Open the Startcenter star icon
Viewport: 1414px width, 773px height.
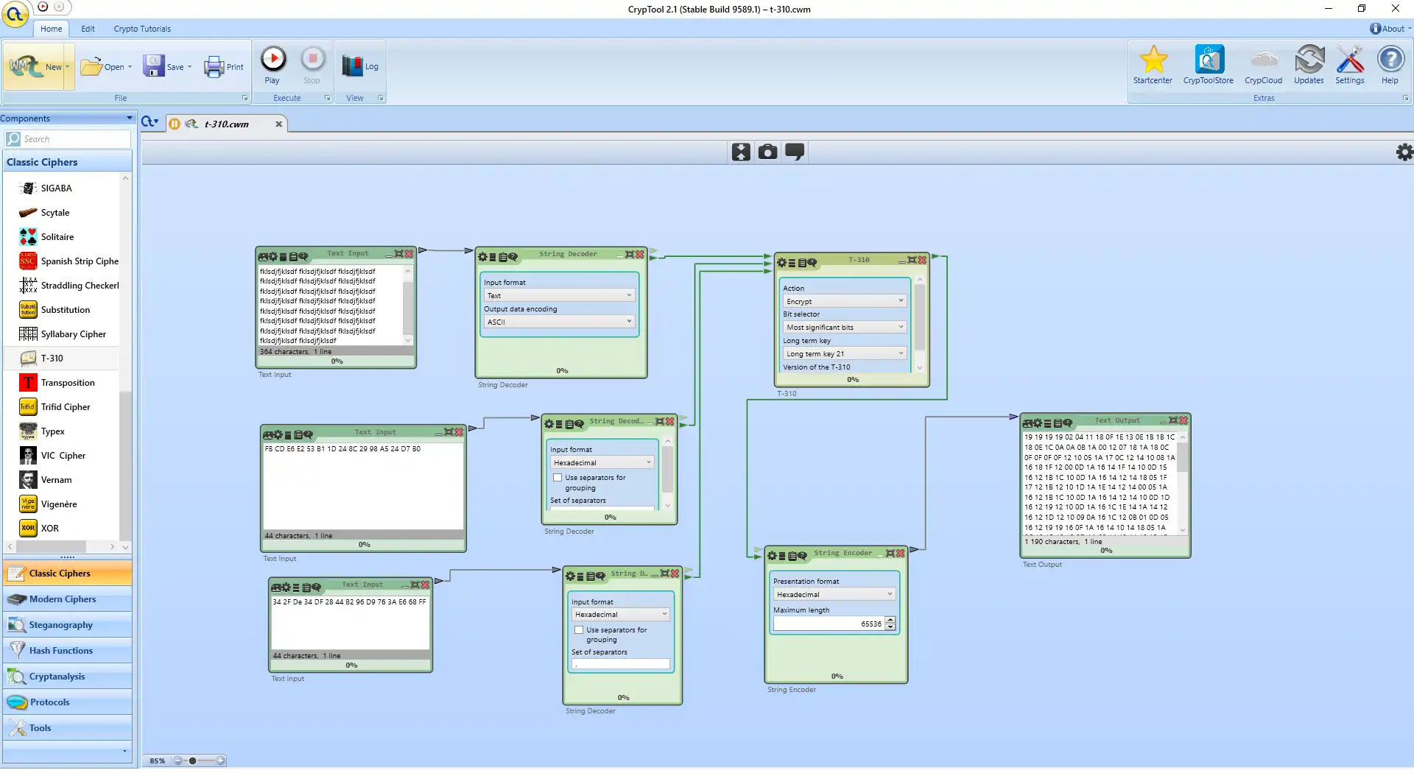coord(1153,65)
